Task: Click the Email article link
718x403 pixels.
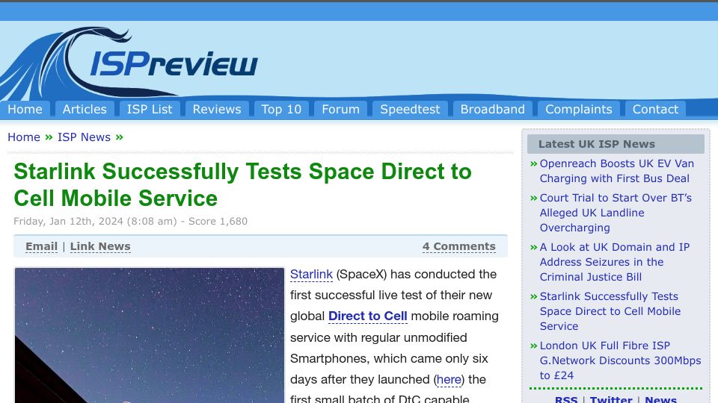Action: click(x=42, y=246)
